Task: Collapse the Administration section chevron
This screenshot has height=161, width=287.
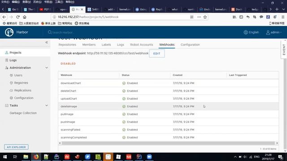Action: [47, 68]
